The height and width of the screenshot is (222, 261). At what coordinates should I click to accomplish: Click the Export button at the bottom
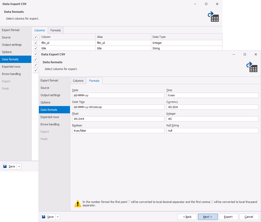point(228,217)
